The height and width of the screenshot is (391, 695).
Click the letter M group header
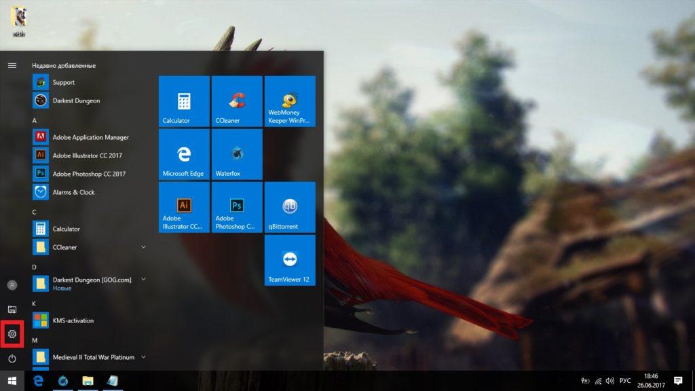coord(35,341)
